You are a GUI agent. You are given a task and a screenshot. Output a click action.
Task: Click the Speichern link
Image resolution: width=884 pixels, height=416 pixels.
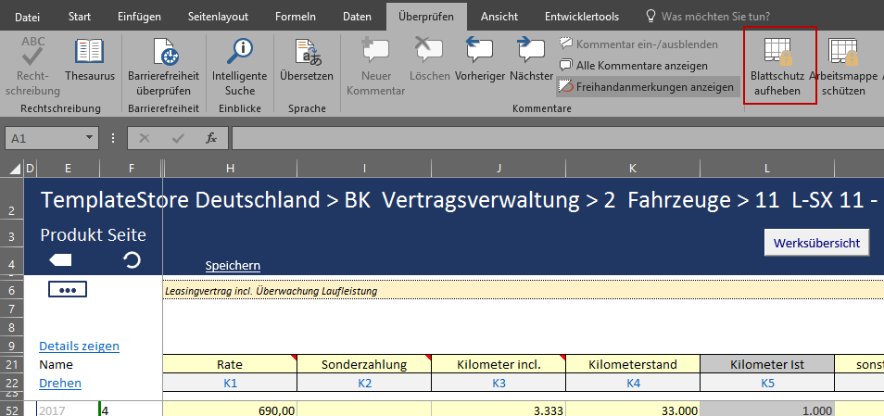coord(233,266)
